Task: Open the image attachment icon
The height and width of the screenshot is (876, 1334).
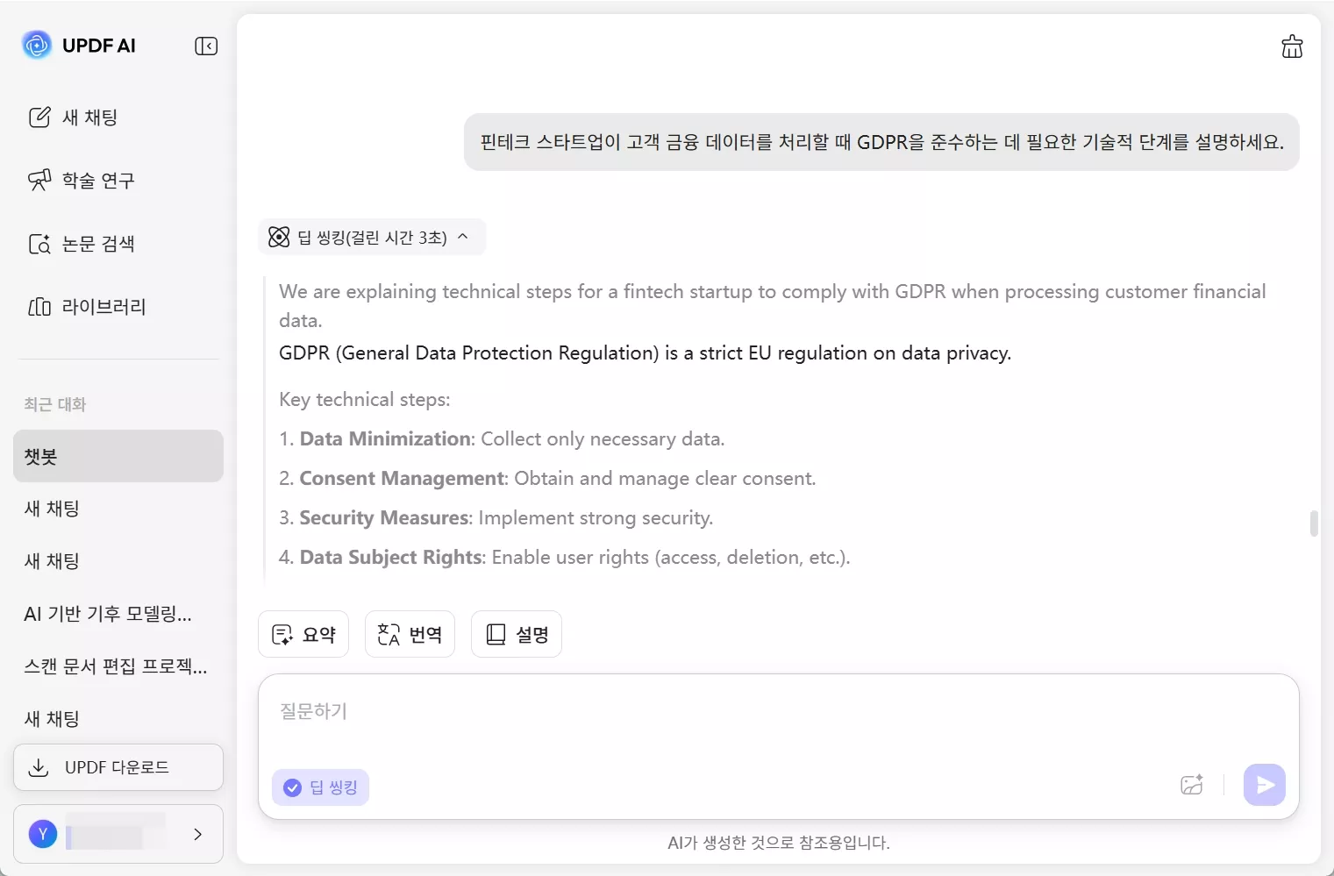Action: (x=1191, y=785)
